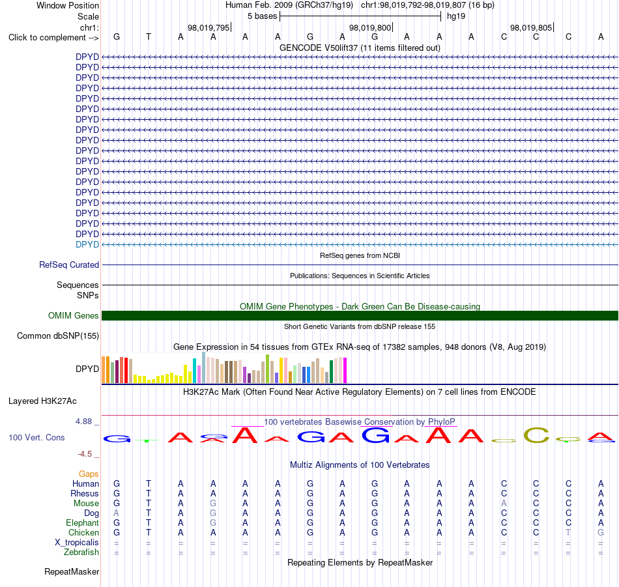The width and height of the screenshot is (619, 587).
Task: Click the Elephant row label in Multiz
Action: point(82,523)
